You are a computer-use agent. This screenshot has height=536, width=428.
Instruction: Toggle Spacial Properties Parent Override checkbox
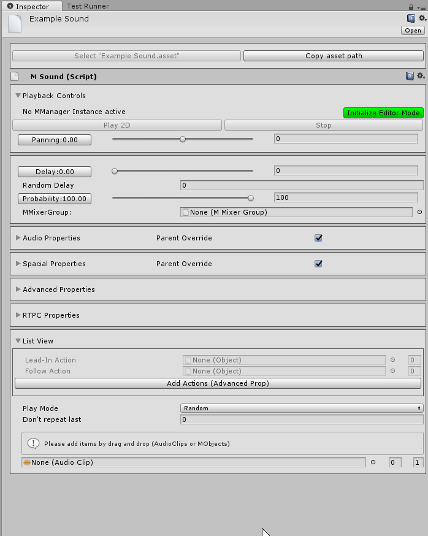point(318,264)
